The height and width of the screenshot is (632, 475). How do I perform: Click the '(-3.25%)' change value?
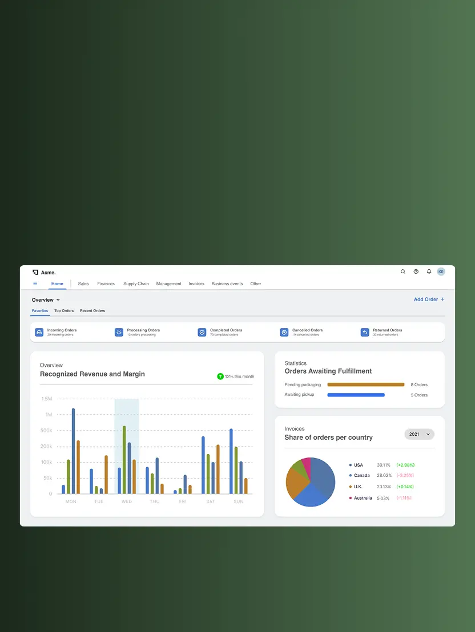(405, 476)
